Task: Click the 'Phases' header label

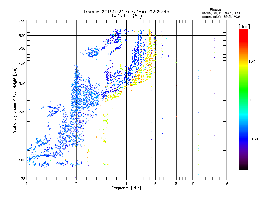Action: point(215,10)
